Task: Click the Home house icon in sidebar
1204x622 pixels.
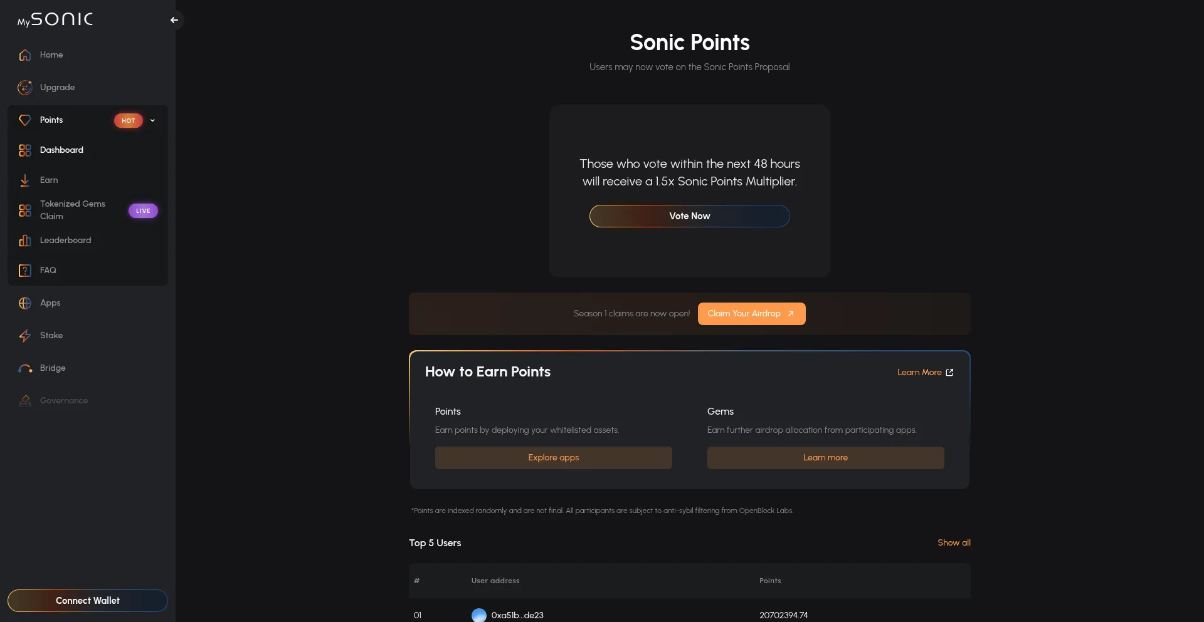Action: [25, 55]
